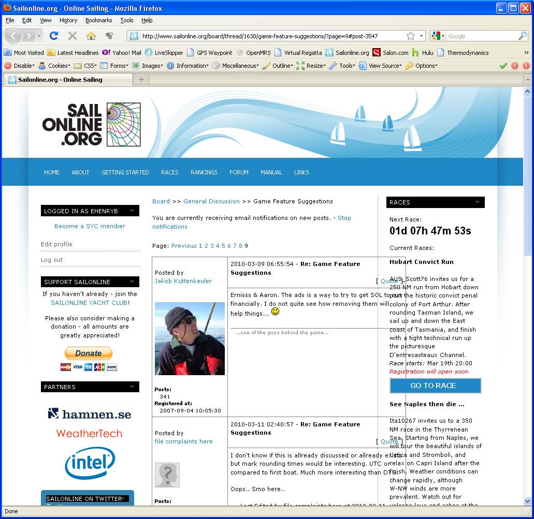This screenshot has height=519, width=534.
Task: Open Jakob Kuttenkeuler's profile link
Action: pyautogui.click(x=183, y=281)
